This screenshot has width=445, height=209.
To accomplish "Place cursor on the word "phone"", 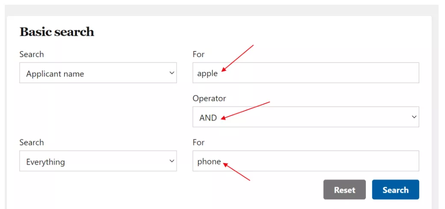I will coord(209,162).
